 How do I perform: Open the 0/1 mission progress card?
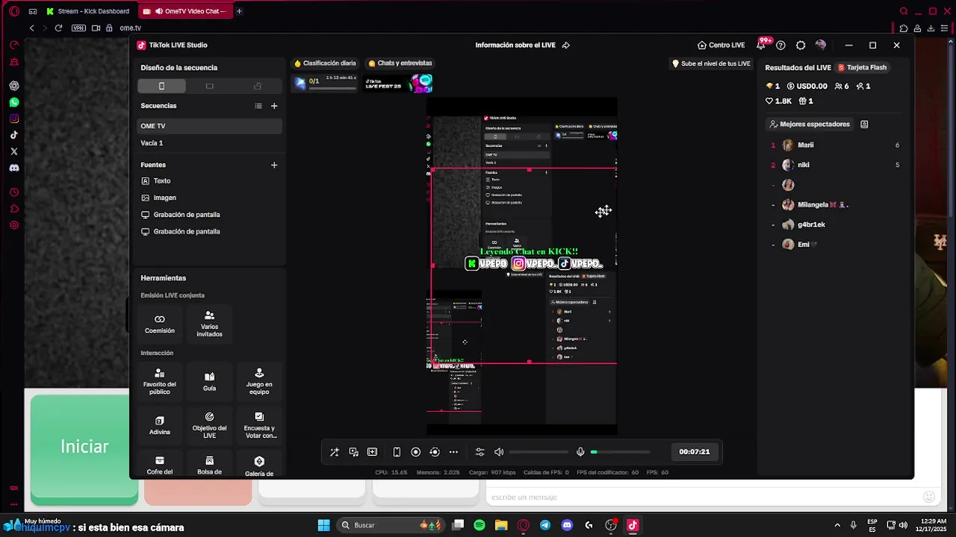(325, 82)
